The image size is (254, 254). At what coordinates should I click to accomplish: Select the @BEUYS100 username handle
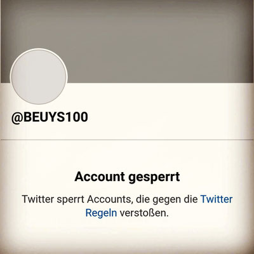(x=50, y=117)
